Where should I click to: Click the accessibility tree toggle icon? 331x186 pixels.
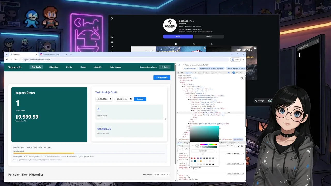point(242,78)
